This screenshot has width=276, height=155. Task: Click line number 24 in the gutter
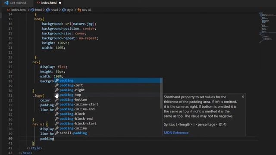pyautogui.click(x=10, y=62)
